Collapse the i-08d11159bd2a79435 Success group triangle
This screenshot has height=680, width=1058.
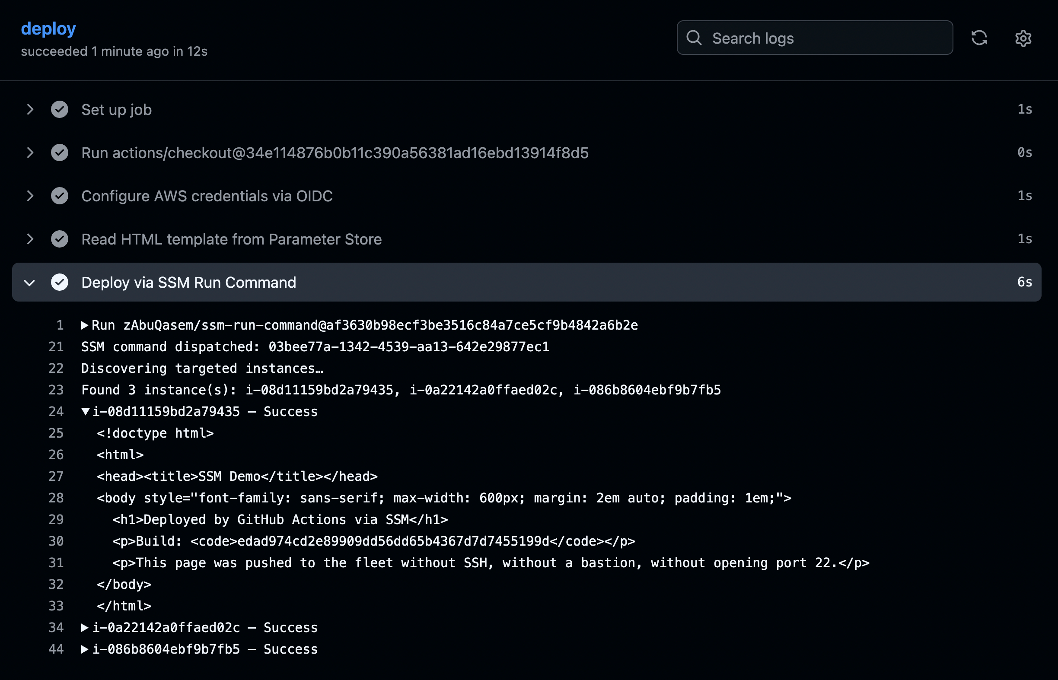[85, 412]
